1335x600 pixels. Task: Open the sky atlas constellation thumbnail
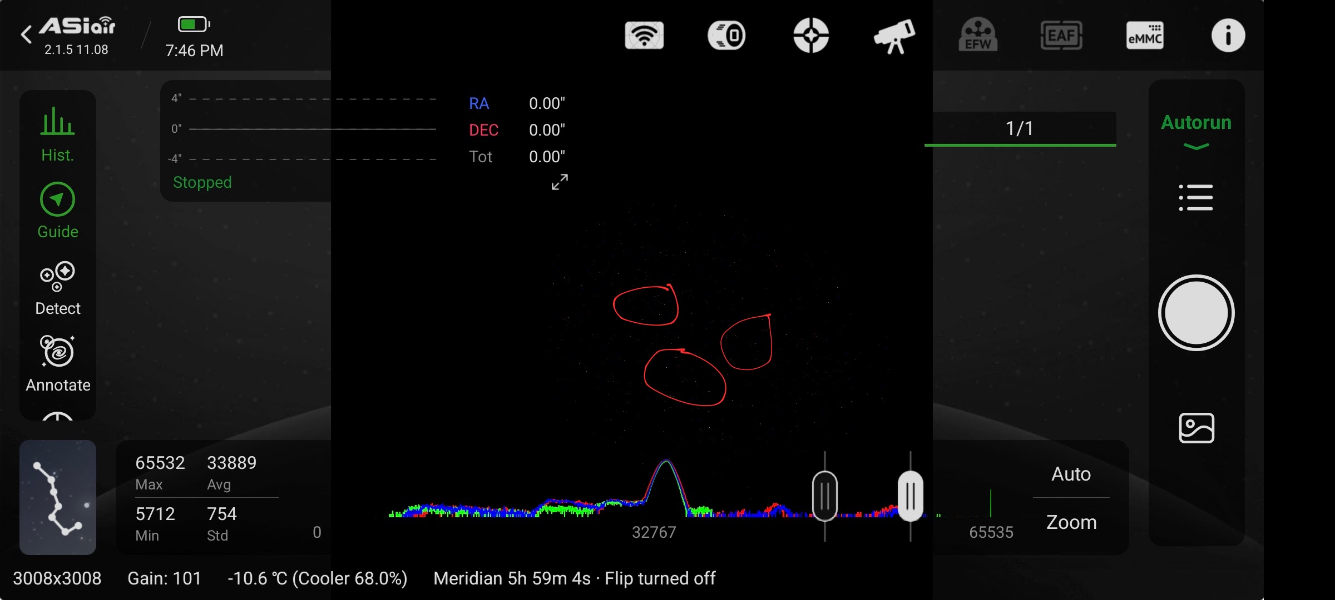click(58, 497)
